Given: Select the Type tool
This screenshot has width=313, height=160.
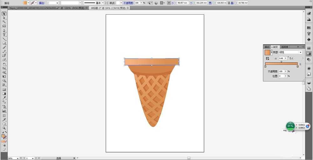Looking at the screenshot, I should (4, 35).
